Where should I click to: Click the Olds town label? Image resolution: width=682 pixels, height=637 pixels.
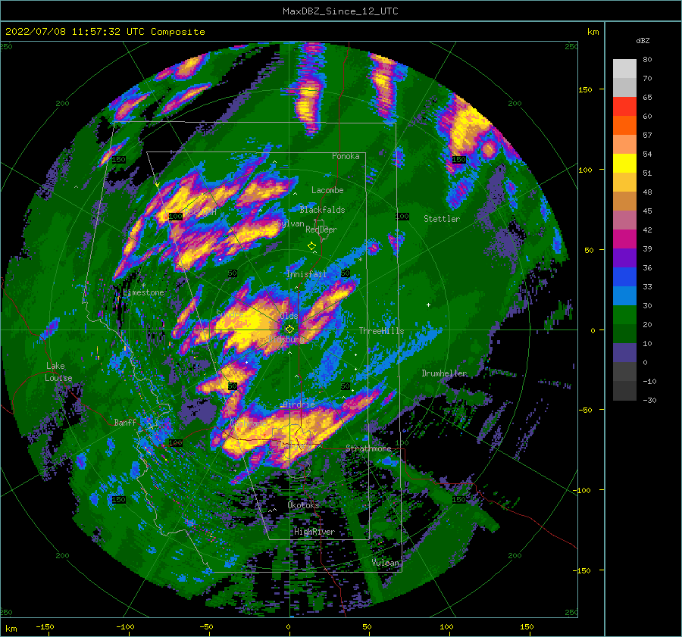[289, 316]
